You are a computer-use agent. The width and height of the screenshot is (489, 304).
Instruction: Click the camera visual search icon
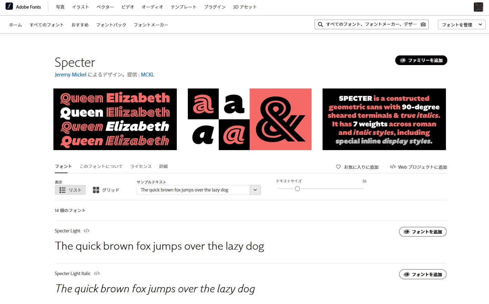423,24
